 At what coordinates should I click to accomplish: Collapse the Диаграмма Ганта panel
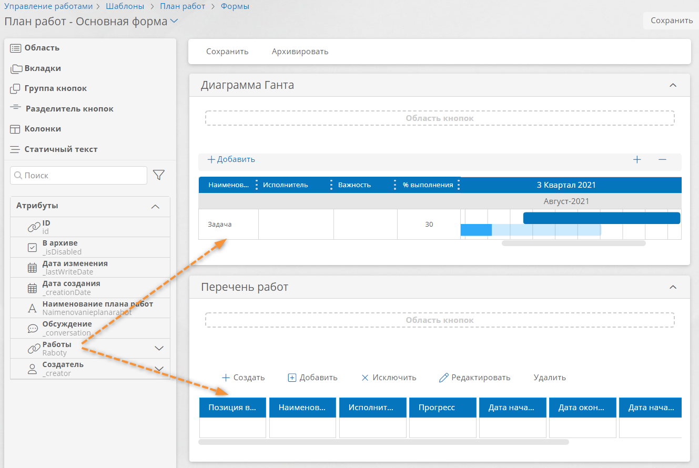tap(672, 85)
